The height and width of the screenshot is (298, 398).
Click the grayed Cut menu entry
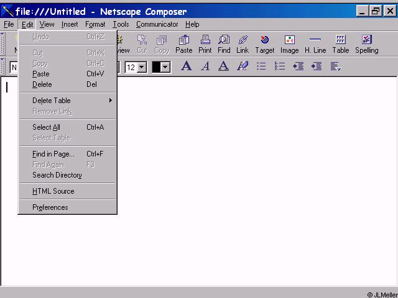pos(68,53)
